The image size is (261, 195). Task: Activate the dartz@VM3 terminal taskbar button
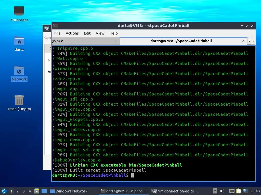pos(124,191)
